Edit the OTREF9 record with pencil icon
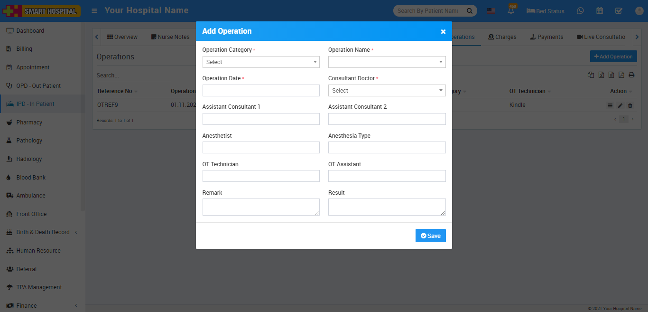648x312 pixels. click(620, 105)
